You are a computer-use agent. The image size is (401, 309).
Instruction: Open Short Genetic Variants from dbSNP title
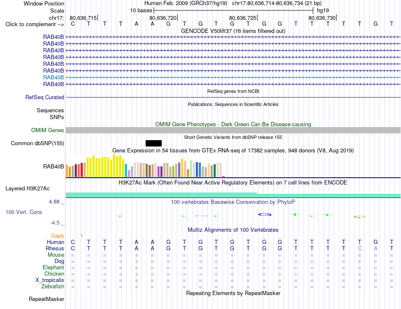point(233,137)
